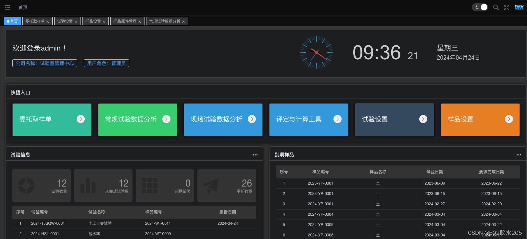Screen dimensions: 527x239
Task: Click the lifebuoy icon on 试验数量 card
Action: coord(26,186)
